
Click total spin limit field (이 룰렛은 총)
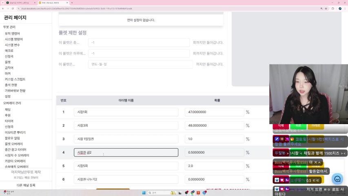point(139,42)
